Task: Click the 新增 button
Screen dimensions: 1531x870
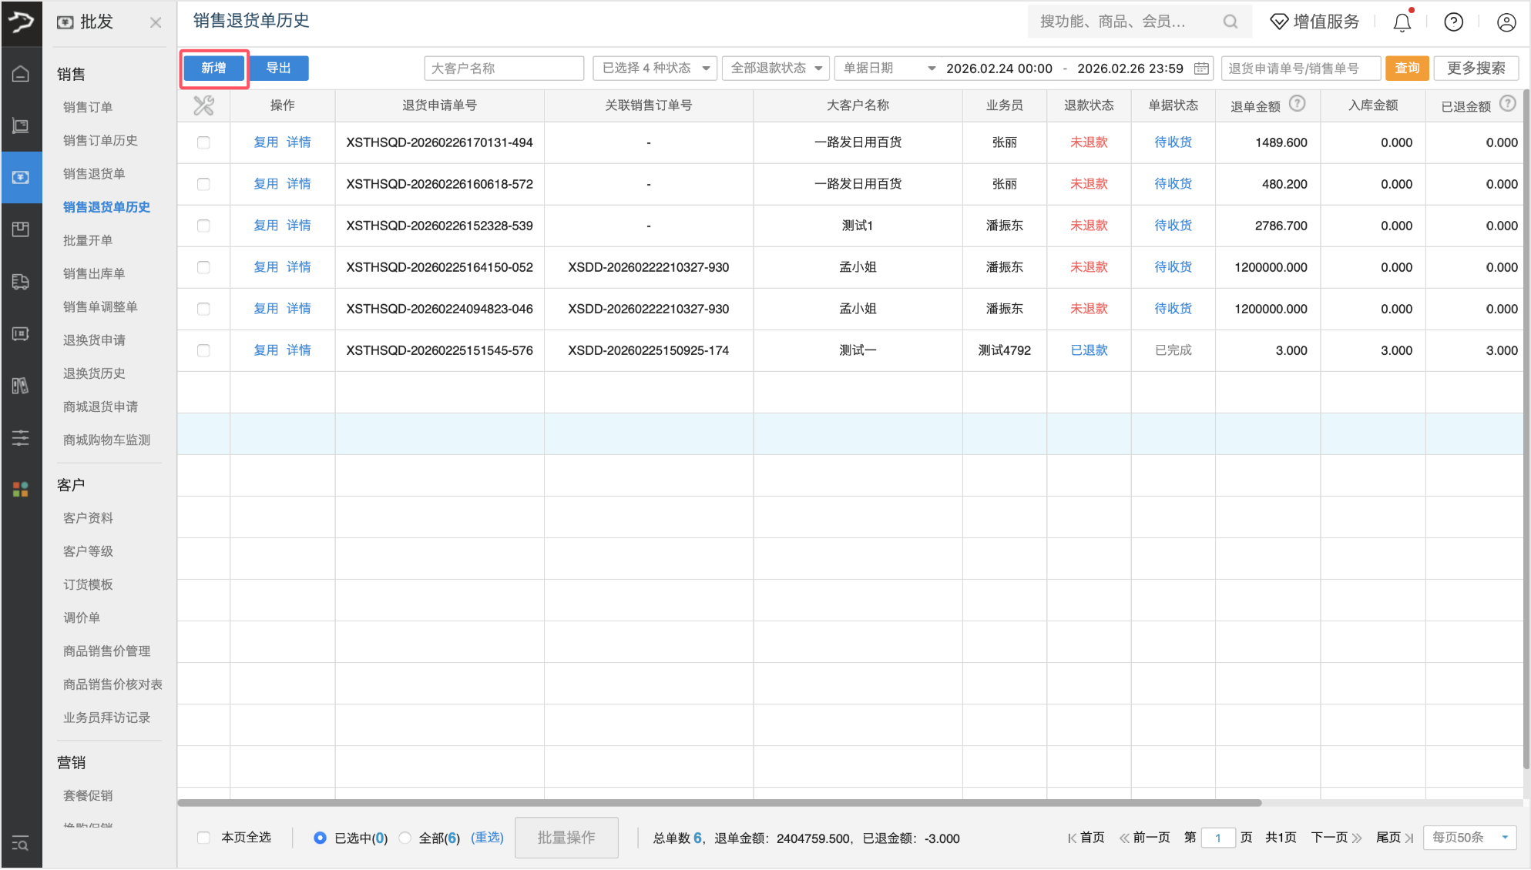Action: pyautogui.click(x=213, y=69)
